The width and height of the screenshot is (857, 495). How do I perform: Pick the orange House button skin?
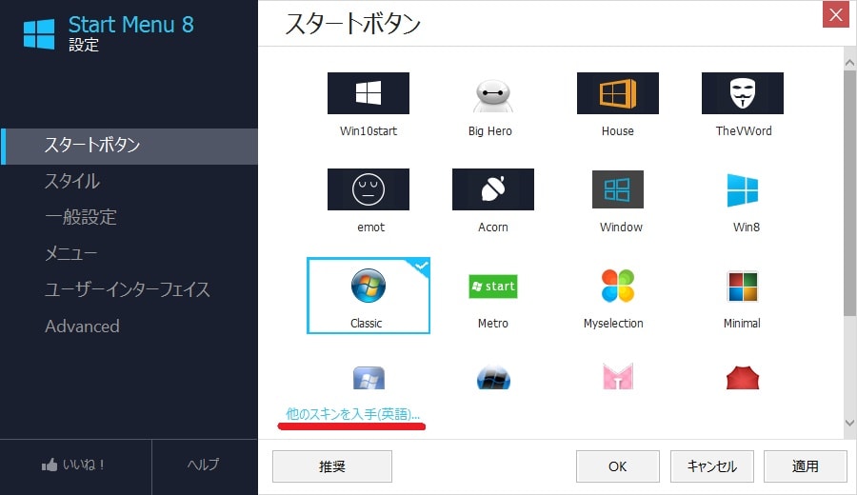point(618,93)
